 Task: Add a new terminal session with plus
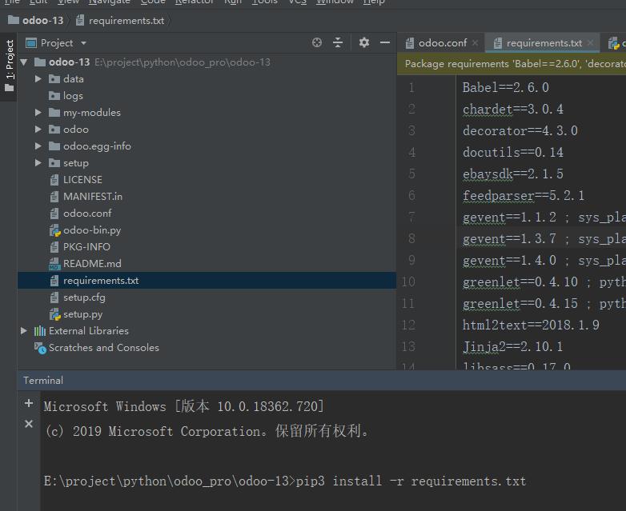29,403
